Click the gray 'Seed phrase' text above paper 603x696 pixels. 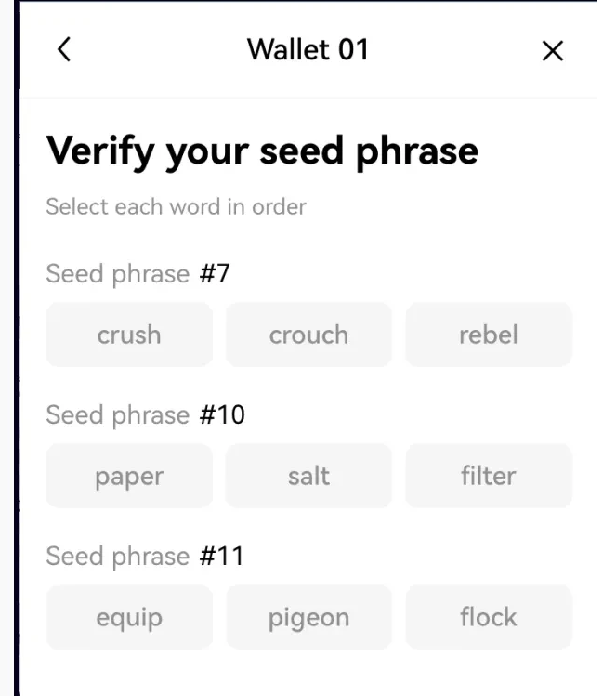click(x=117, y=414)
